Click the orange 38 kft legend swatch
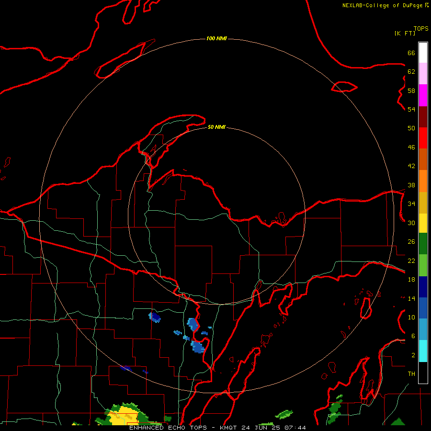This screenshot has height=431, width=431. click(423, 181)
